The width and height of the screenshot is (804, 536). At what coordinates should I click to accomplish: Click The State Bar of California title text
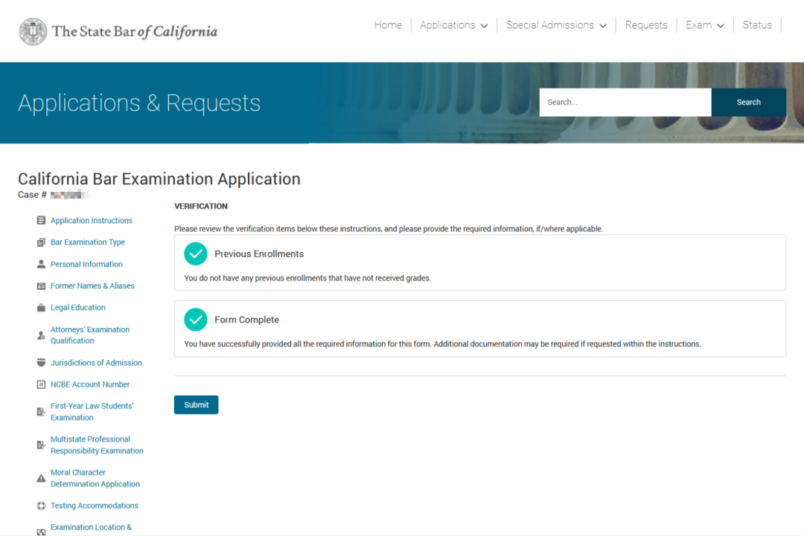coord(135,32)
